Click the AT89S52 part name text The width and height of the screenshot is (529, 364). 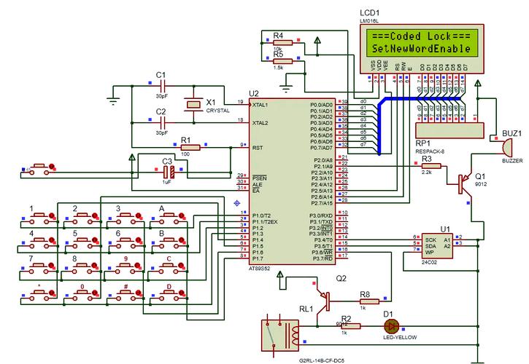(259, 269)
